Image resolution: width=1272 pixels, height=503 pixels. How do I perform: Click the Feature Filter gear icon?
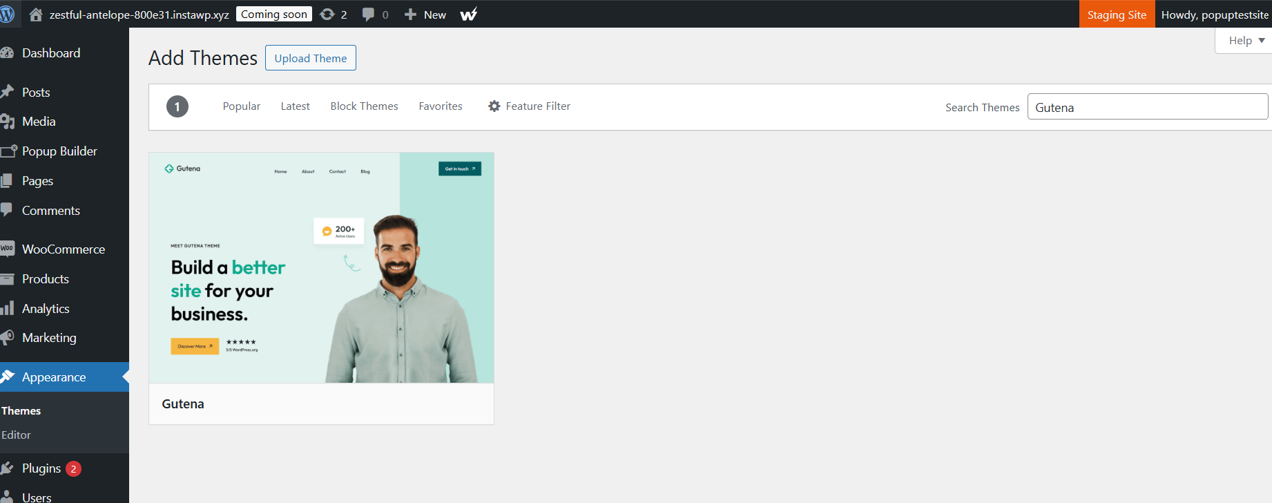pos(494,106)
